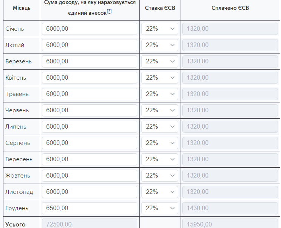This screenshot has width=281, height=228.
Task: Expand the Грудень rate dropdown
Action: click(160, 208)
